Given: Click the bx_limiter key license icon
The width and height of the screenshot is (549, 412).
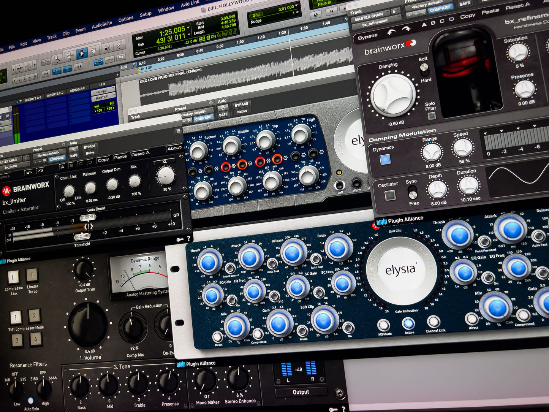Looking at the screenshot, I should pyautogui.click(x=180, y=239).
